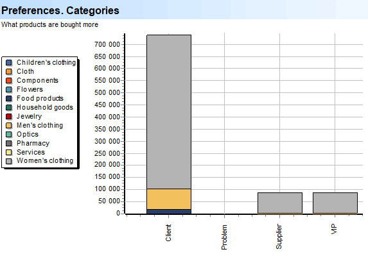Select the 'Optics' legend label

coord(28,134)
